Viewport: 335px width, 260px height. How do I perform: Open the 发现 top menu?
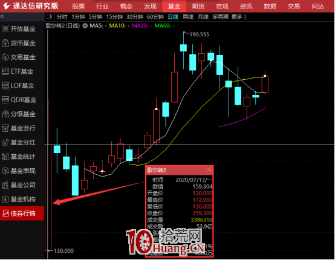[x=150, y=6]
